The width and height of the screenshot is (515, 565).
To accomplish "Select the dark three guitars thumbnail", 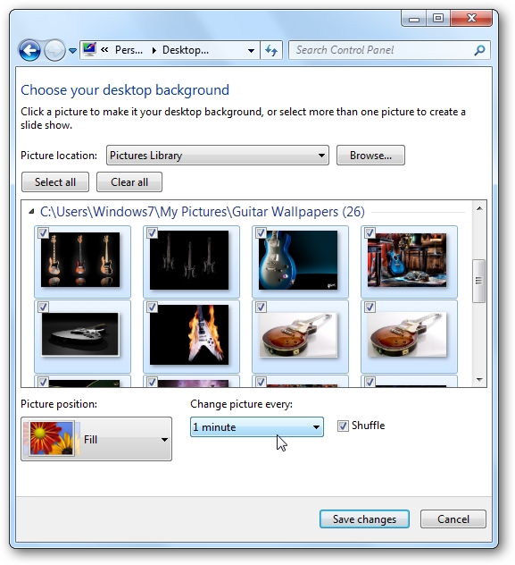I will [189, 260].
